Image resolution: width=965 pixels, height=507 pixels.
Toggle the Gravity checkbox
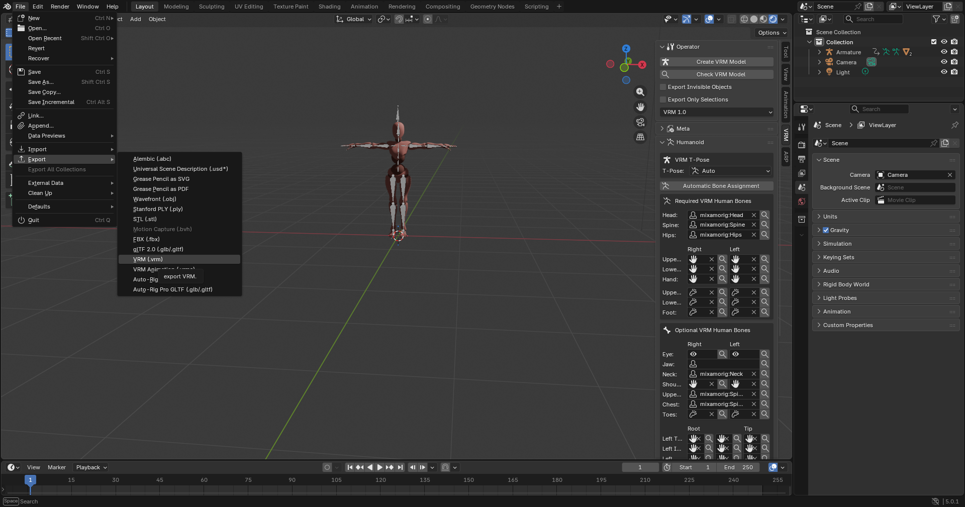(826, 230)
